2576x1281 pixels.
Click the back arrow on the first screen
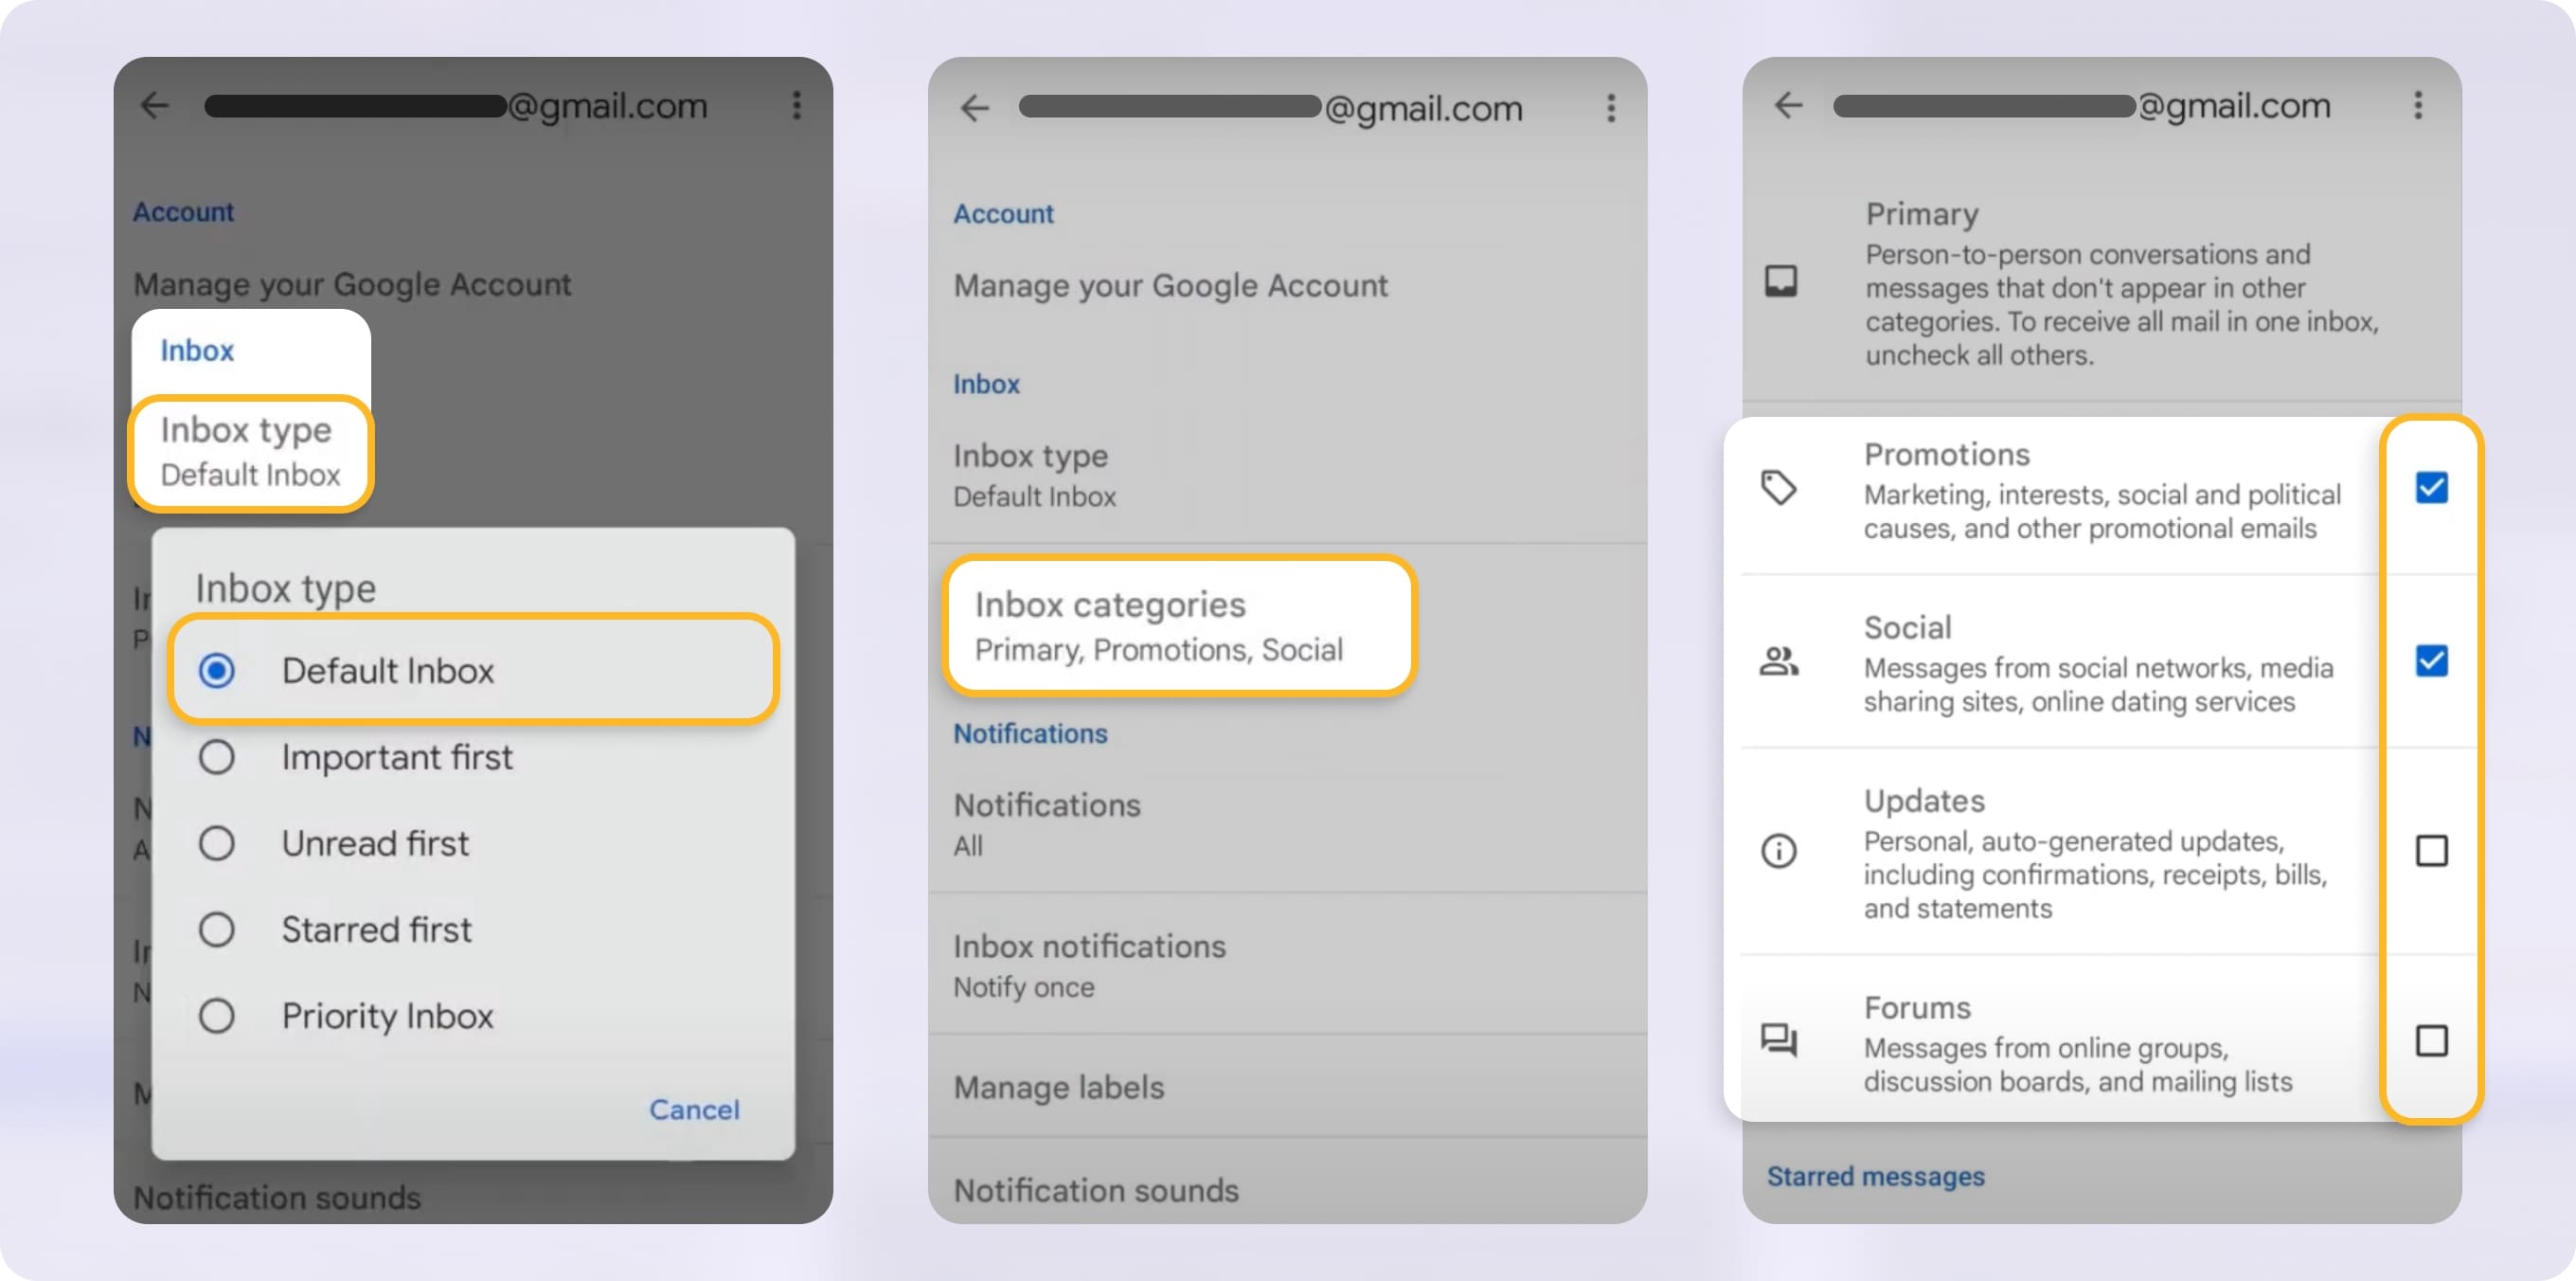(x=157, y=106)
